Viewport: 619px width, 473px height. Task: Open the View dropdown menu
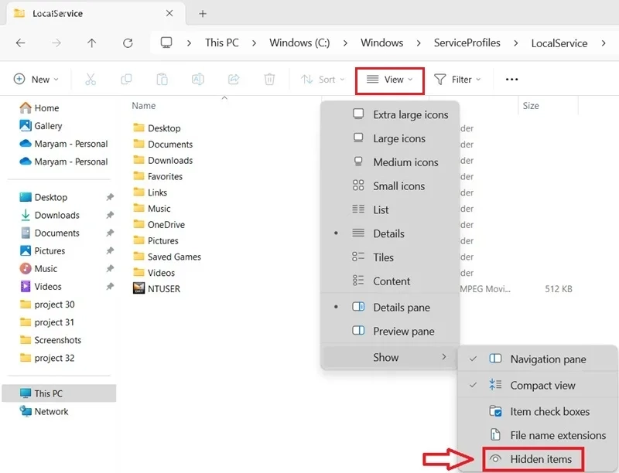click(x=390, y=80)
